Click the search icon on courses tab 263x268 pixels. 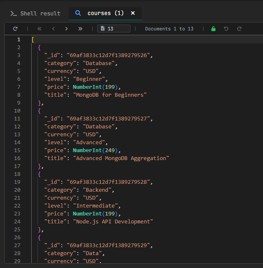(78, 13)
